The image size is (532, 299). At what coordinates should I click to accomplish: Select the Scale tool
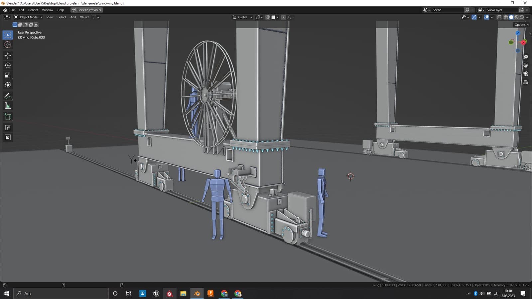8,75
